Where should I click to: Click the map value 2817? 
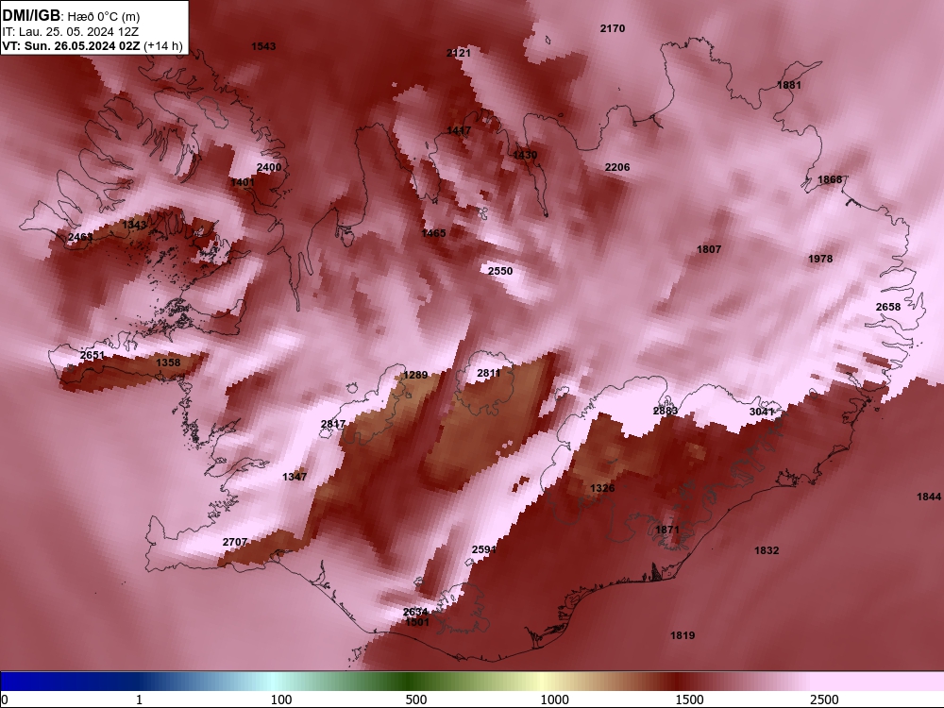click(x=333, y=424)
